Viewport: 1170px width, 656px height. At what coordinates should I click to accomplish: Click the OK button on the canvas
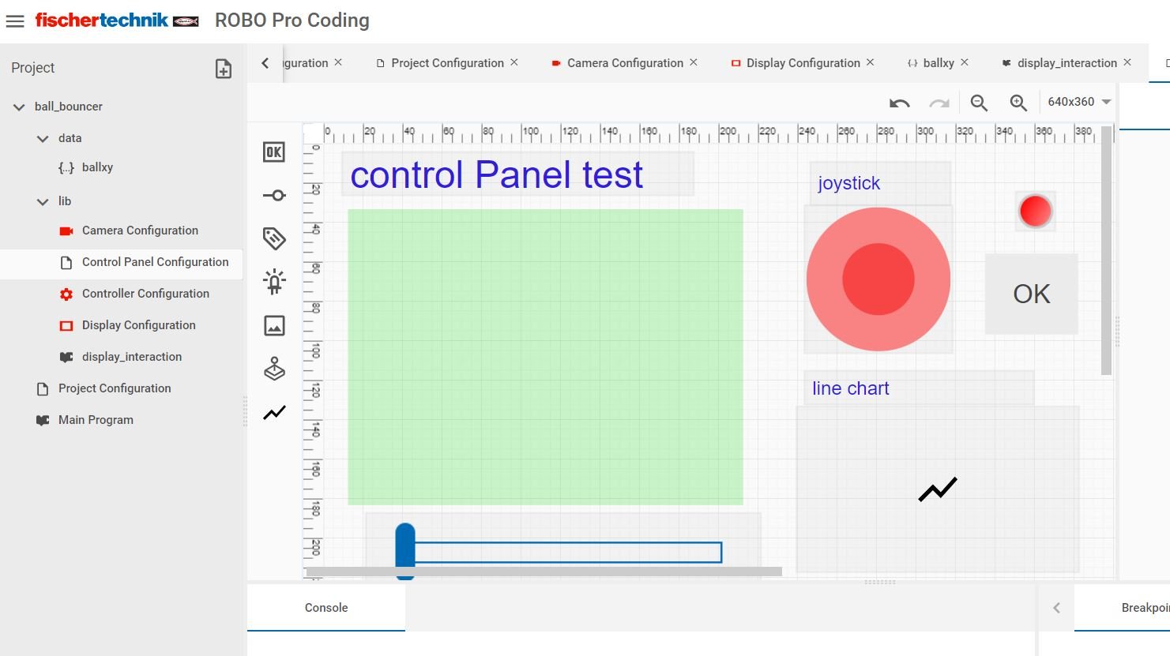coord(1032,294)
